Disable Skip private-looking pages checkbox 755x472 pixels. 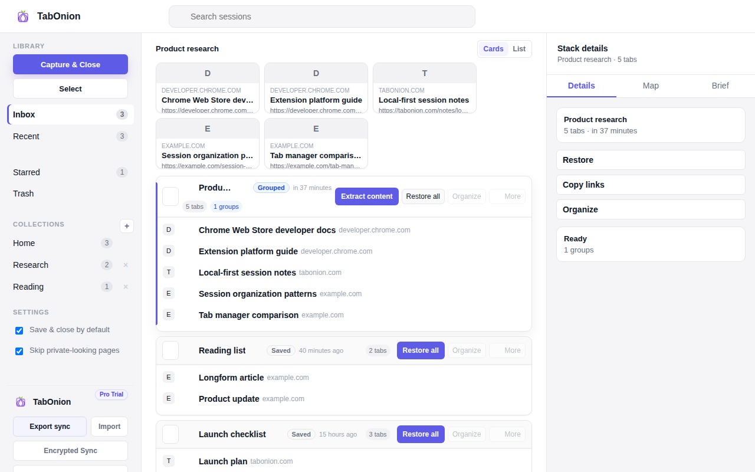[19, 351]
